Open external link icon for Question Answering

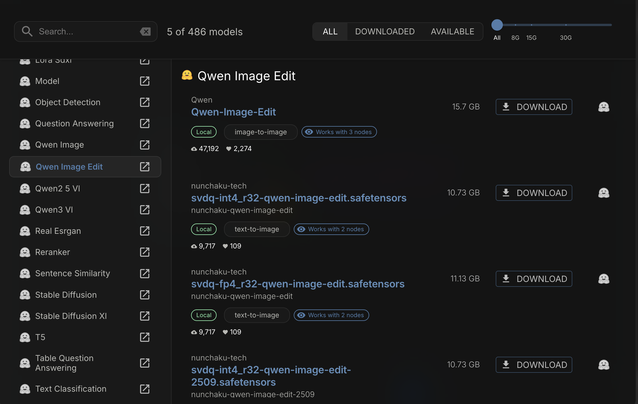[145, 123]
